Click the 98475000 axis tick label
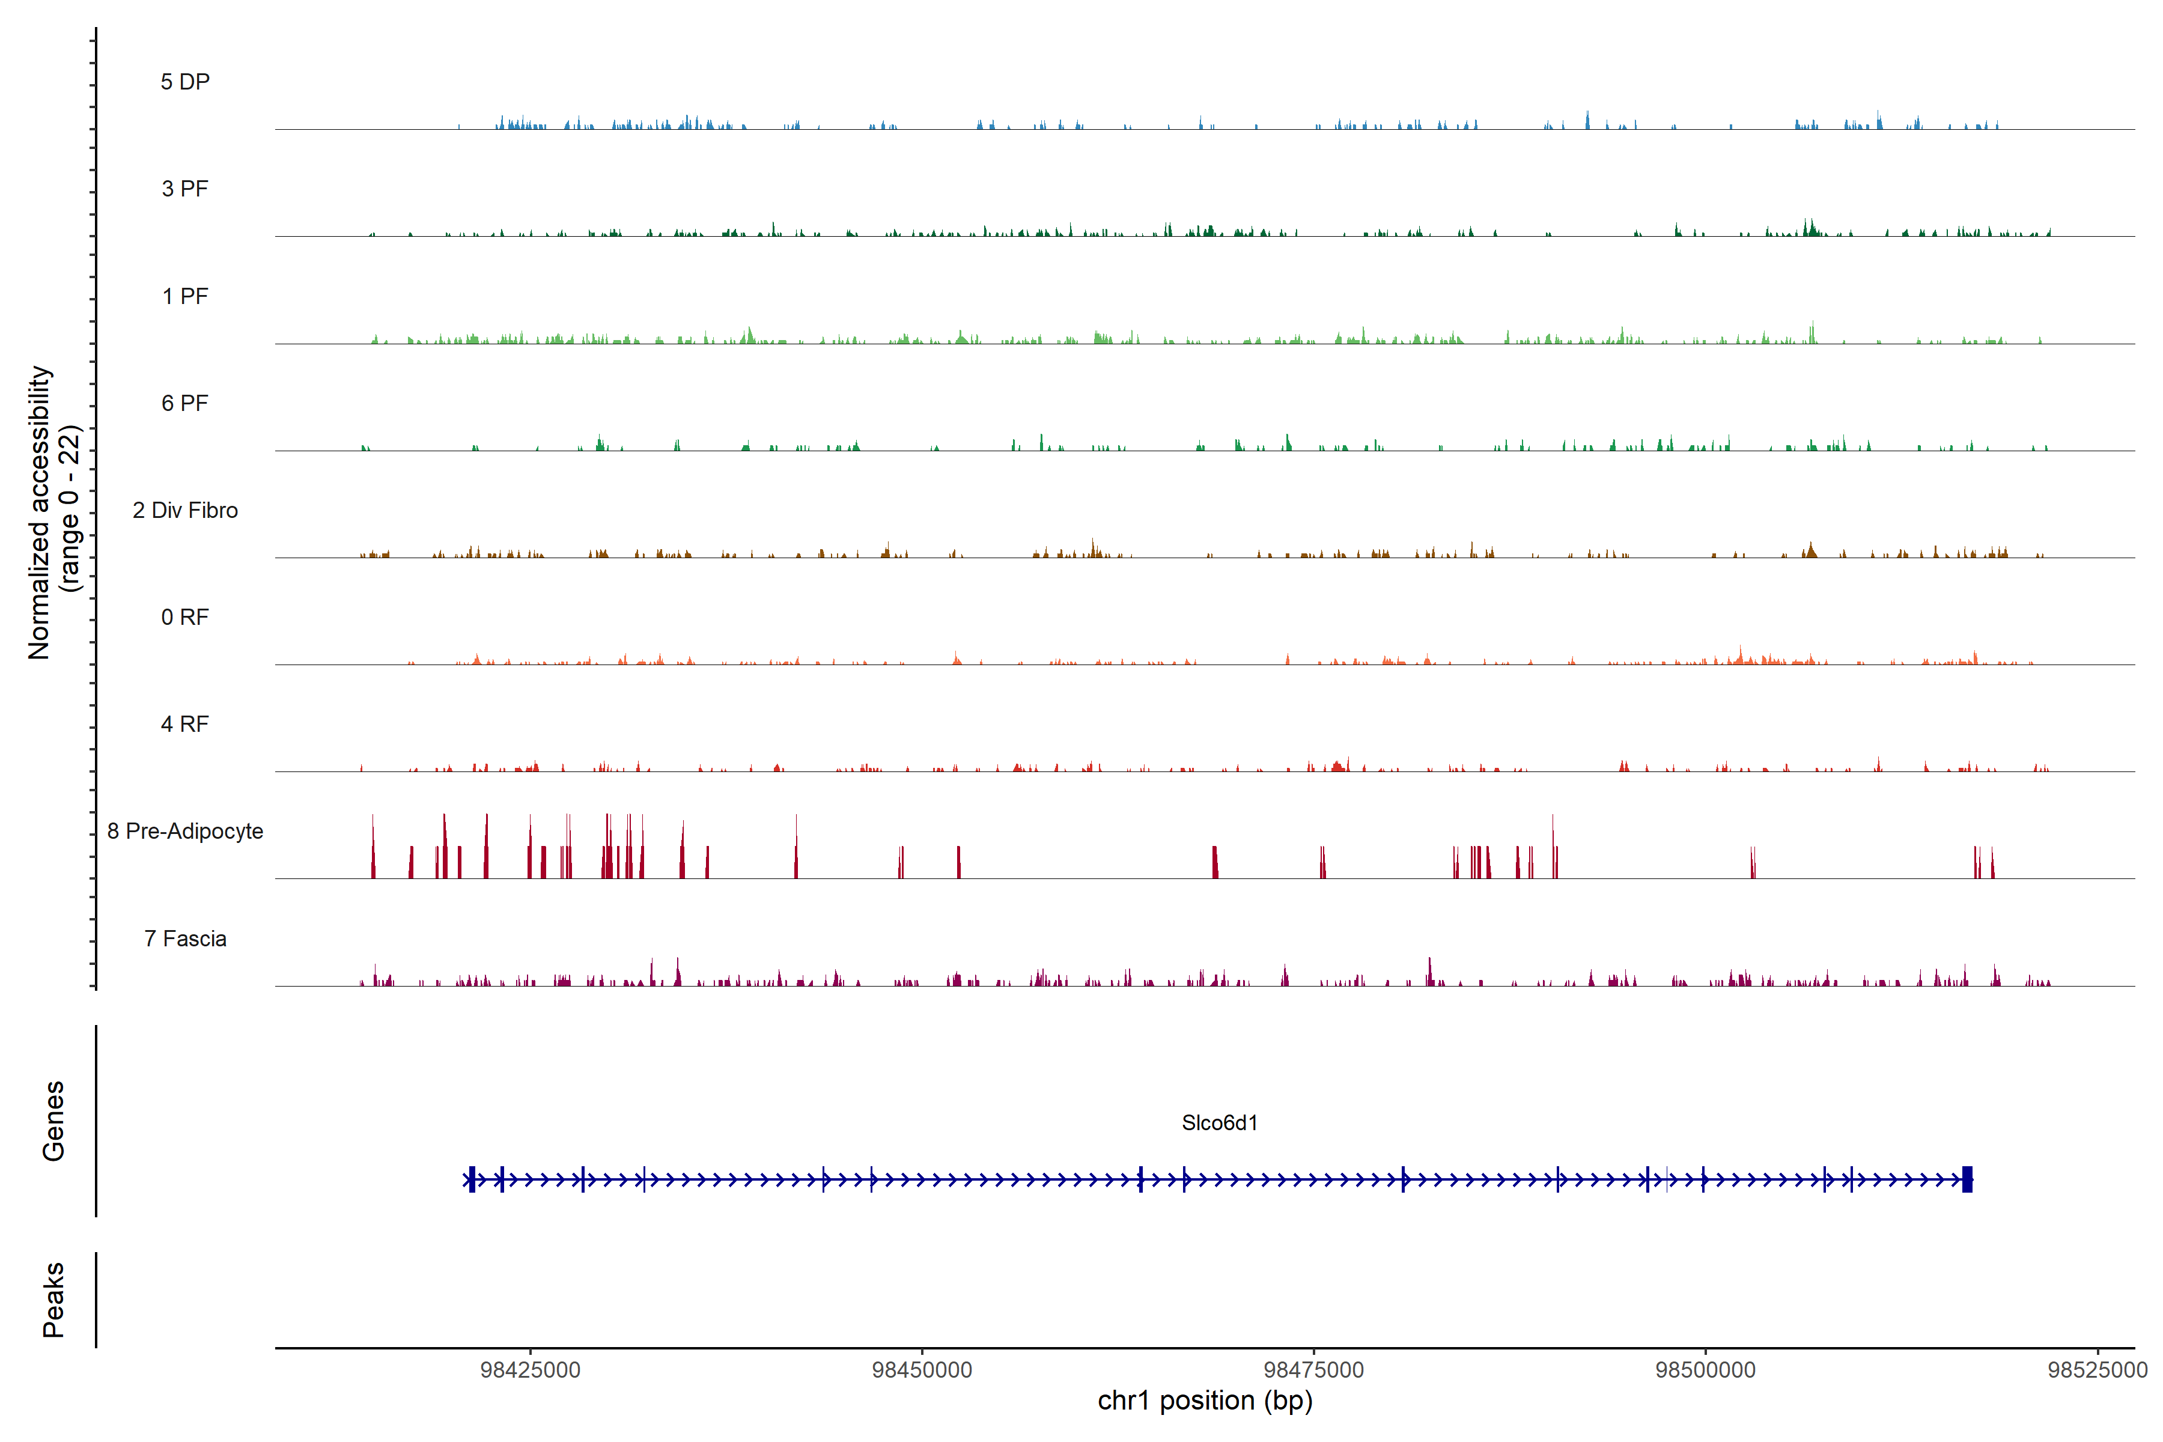The height and width of the screenshot is (1442, 2163). click(1314, 1369)
